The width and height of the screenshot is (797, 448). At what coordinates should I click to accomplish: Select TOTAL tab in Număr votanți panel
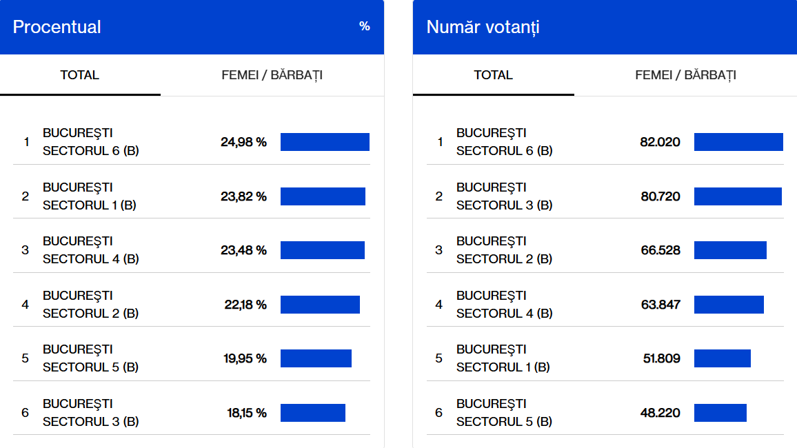493,75
